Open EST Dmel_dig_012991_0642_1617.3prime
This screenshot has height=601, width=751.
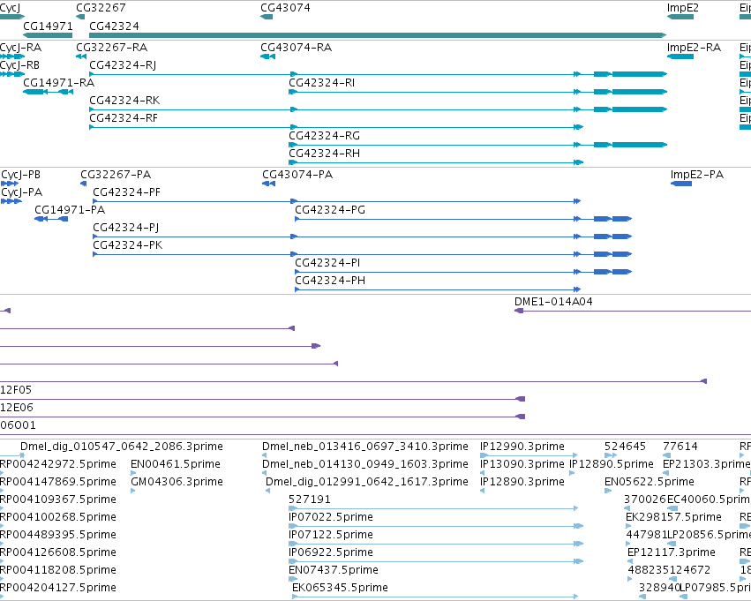point(367,482)
